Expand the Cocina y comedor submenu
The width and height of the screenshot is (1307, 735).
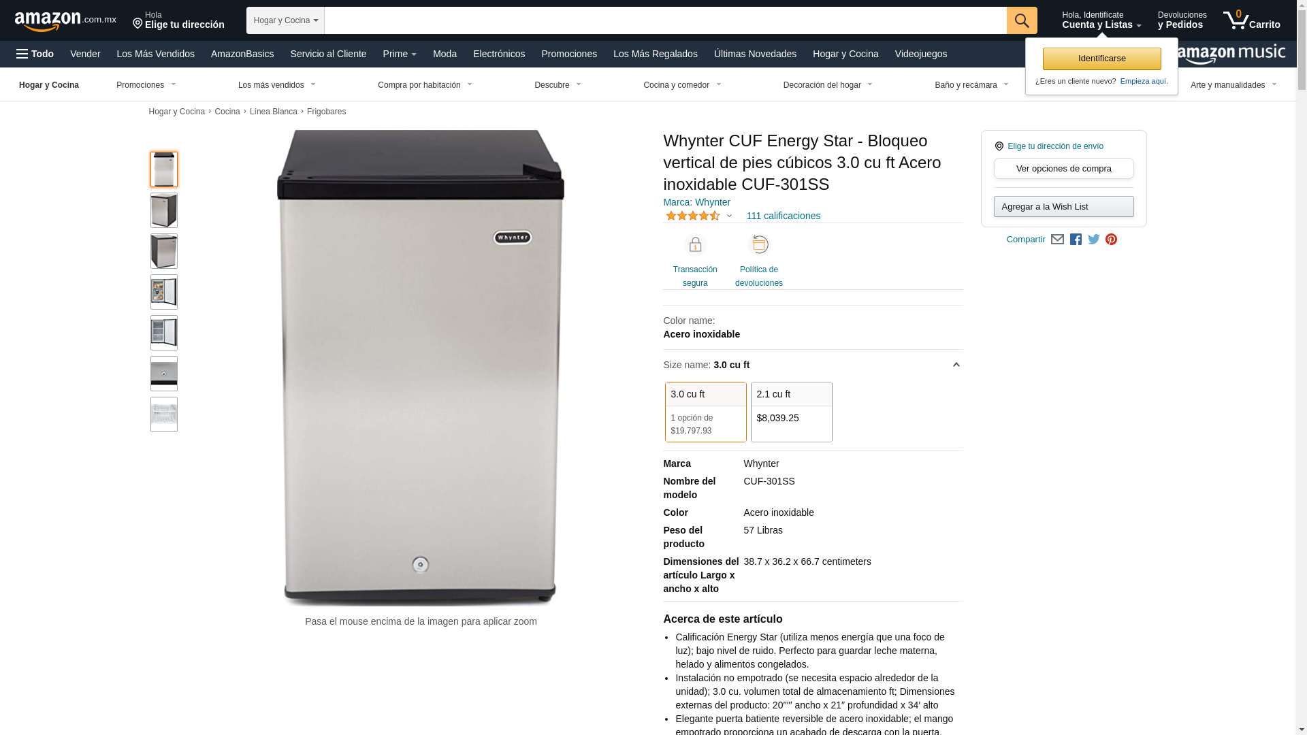[x=682, y=85]
